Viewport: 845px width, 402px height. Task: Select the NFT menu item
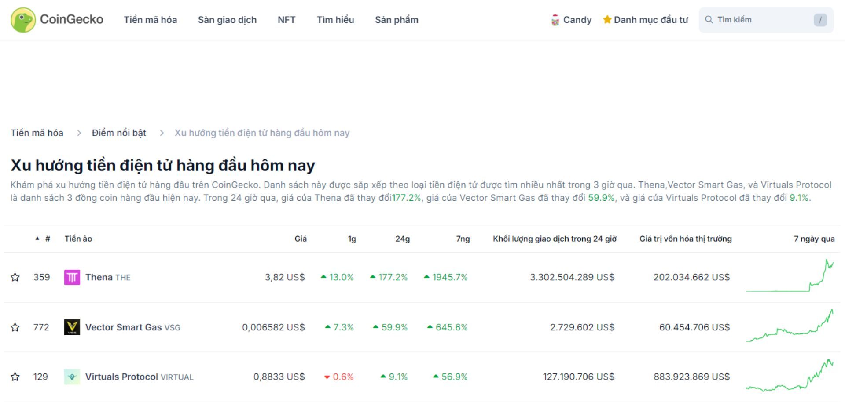[x=286, y=20]
